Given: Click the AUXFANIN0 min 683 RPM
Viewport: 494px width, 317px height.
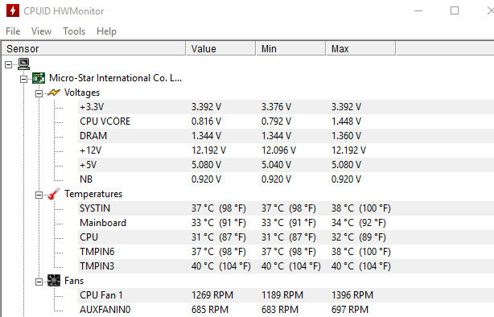Looking at the screenshot, I should pyautogui.click(x=280, y=310).
